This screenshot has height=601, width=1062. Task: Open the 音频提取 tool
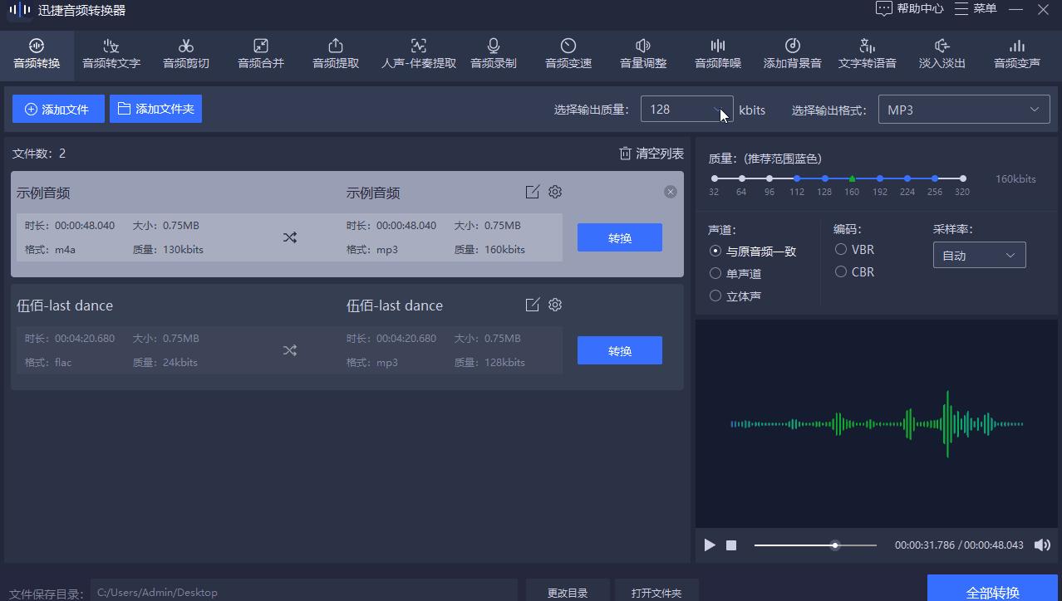point(336,54)
